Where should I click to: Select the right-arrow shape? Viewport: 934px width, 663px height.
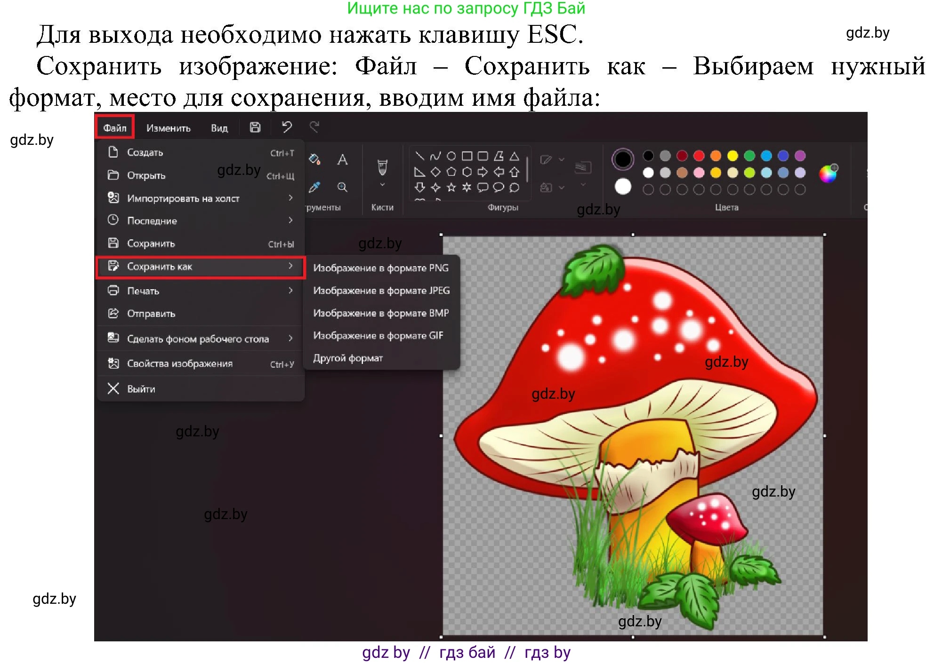tap(483, 172)
